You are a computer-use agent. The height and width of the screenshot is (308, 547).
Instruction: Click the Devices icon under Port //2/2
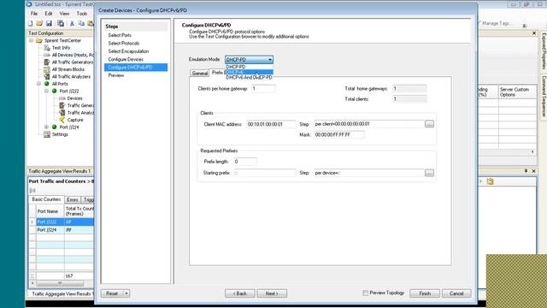62,98
